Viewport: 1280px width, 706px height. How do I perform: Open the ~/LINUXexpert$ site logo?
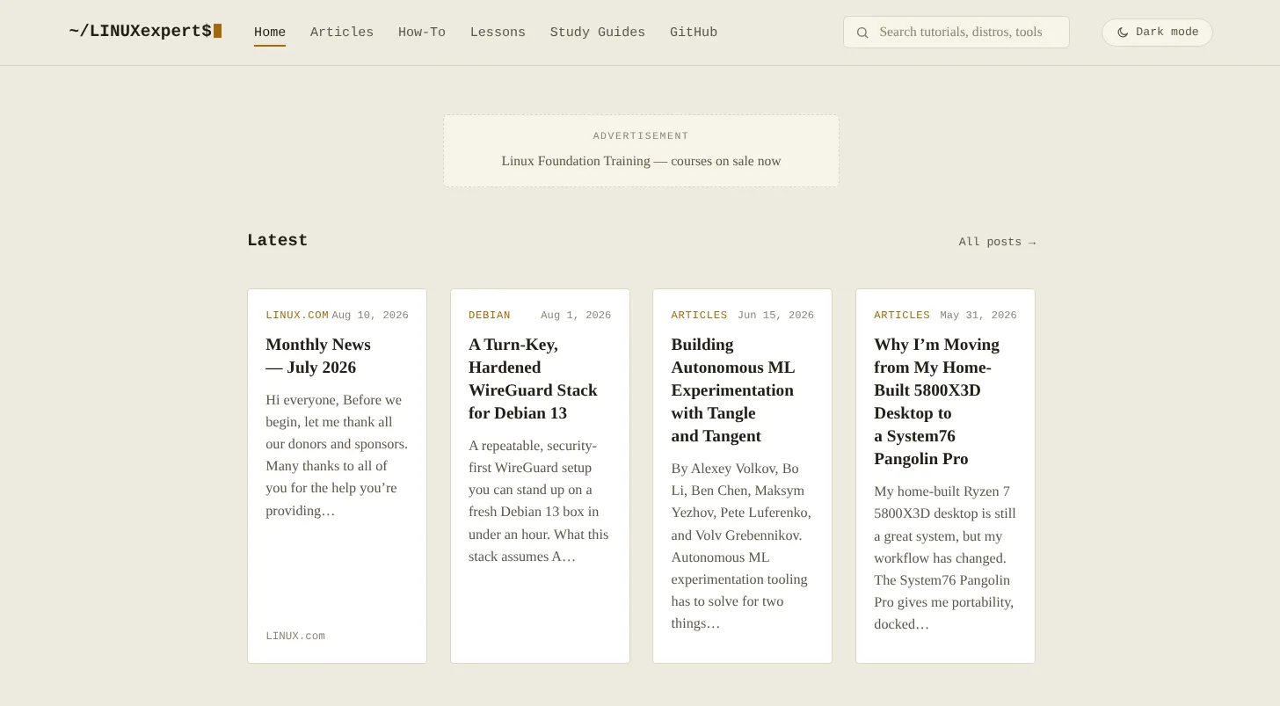(145, 32)
